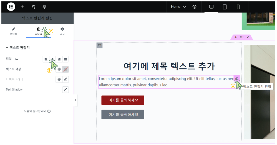The width and height of the screenshot is (277, 145).
Task: Switch to mobile preview mode
Action: click(238, 7)
